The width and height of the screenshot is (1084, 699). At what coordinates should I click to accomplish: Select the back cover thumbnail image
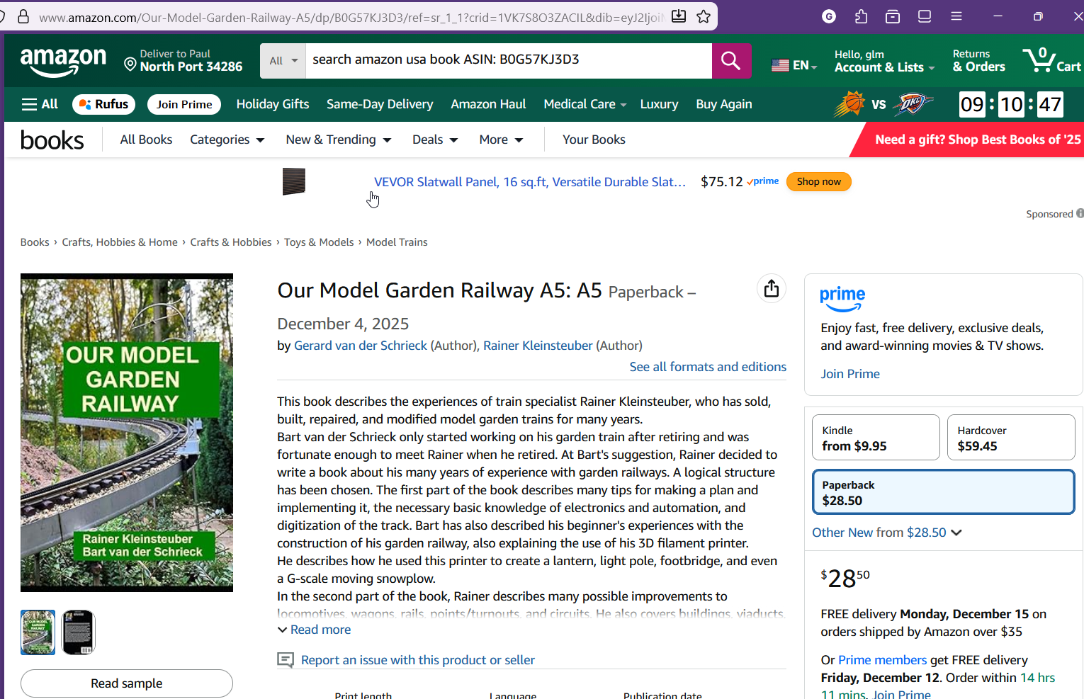click(78, 632)
